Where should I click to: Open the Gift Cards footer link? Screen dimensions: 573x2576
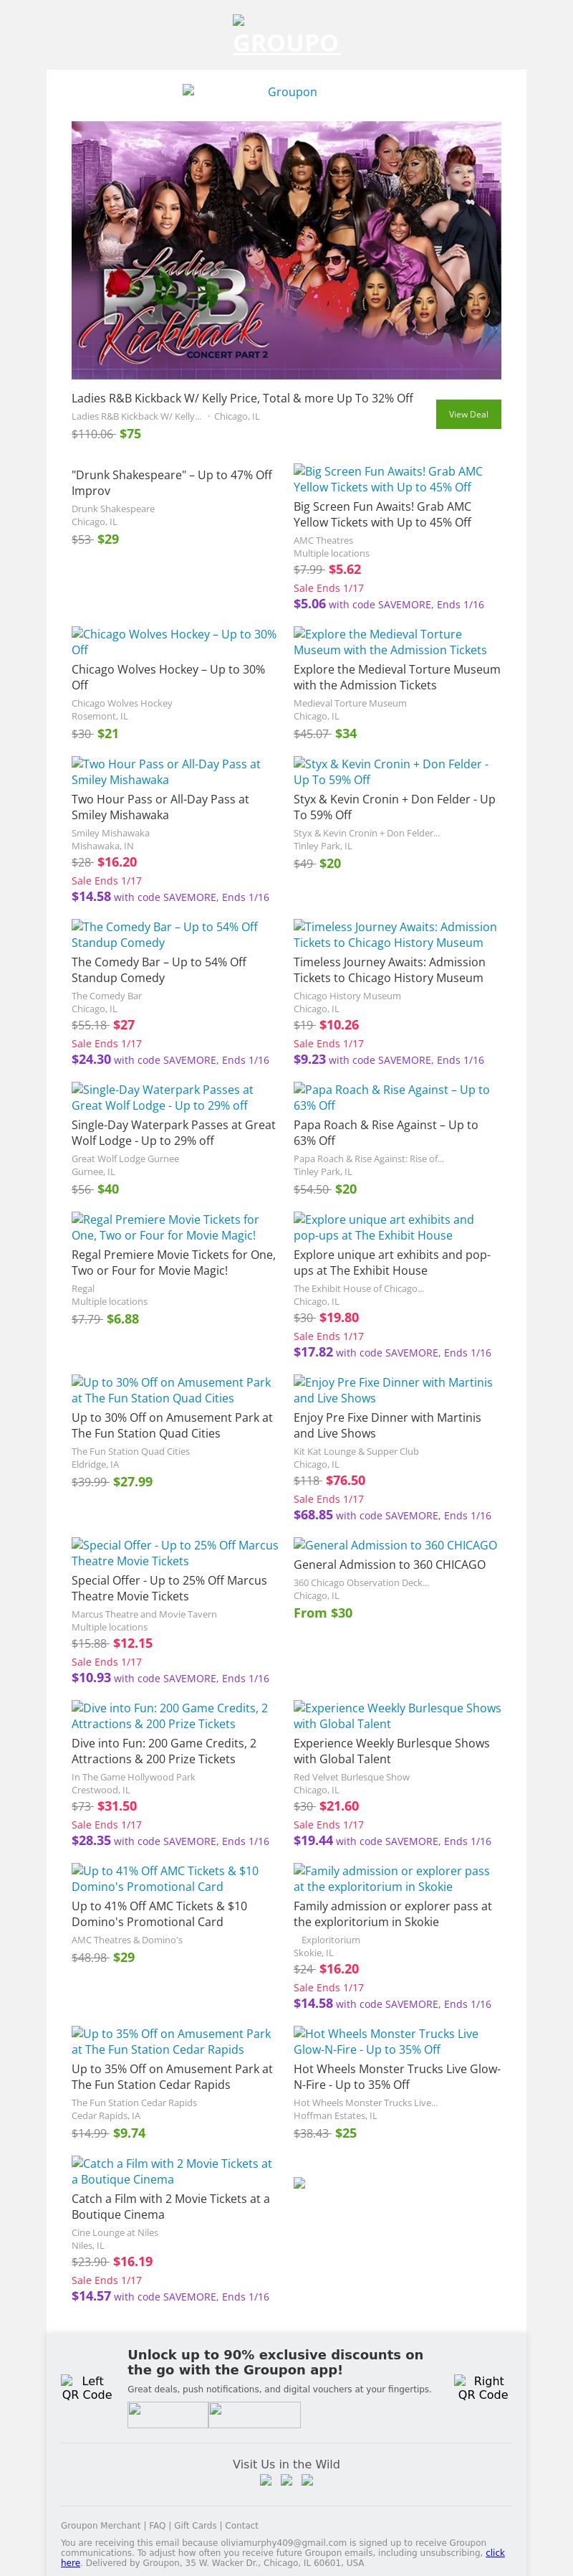click(196, 2525)
